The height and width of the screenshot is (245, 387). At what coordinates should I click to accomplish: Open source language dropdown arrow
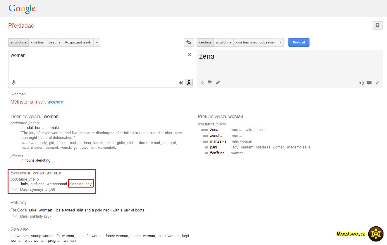(97, 42)
